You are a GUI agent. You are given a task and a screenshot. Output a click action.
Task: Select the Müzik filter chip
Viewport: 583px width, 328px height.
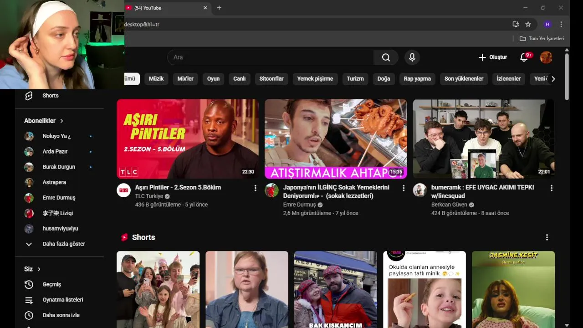(x=156, y=79)
